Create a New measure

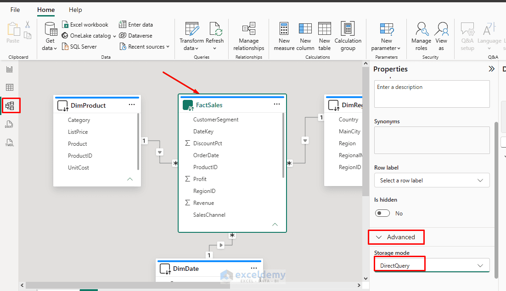coord(284,36)
